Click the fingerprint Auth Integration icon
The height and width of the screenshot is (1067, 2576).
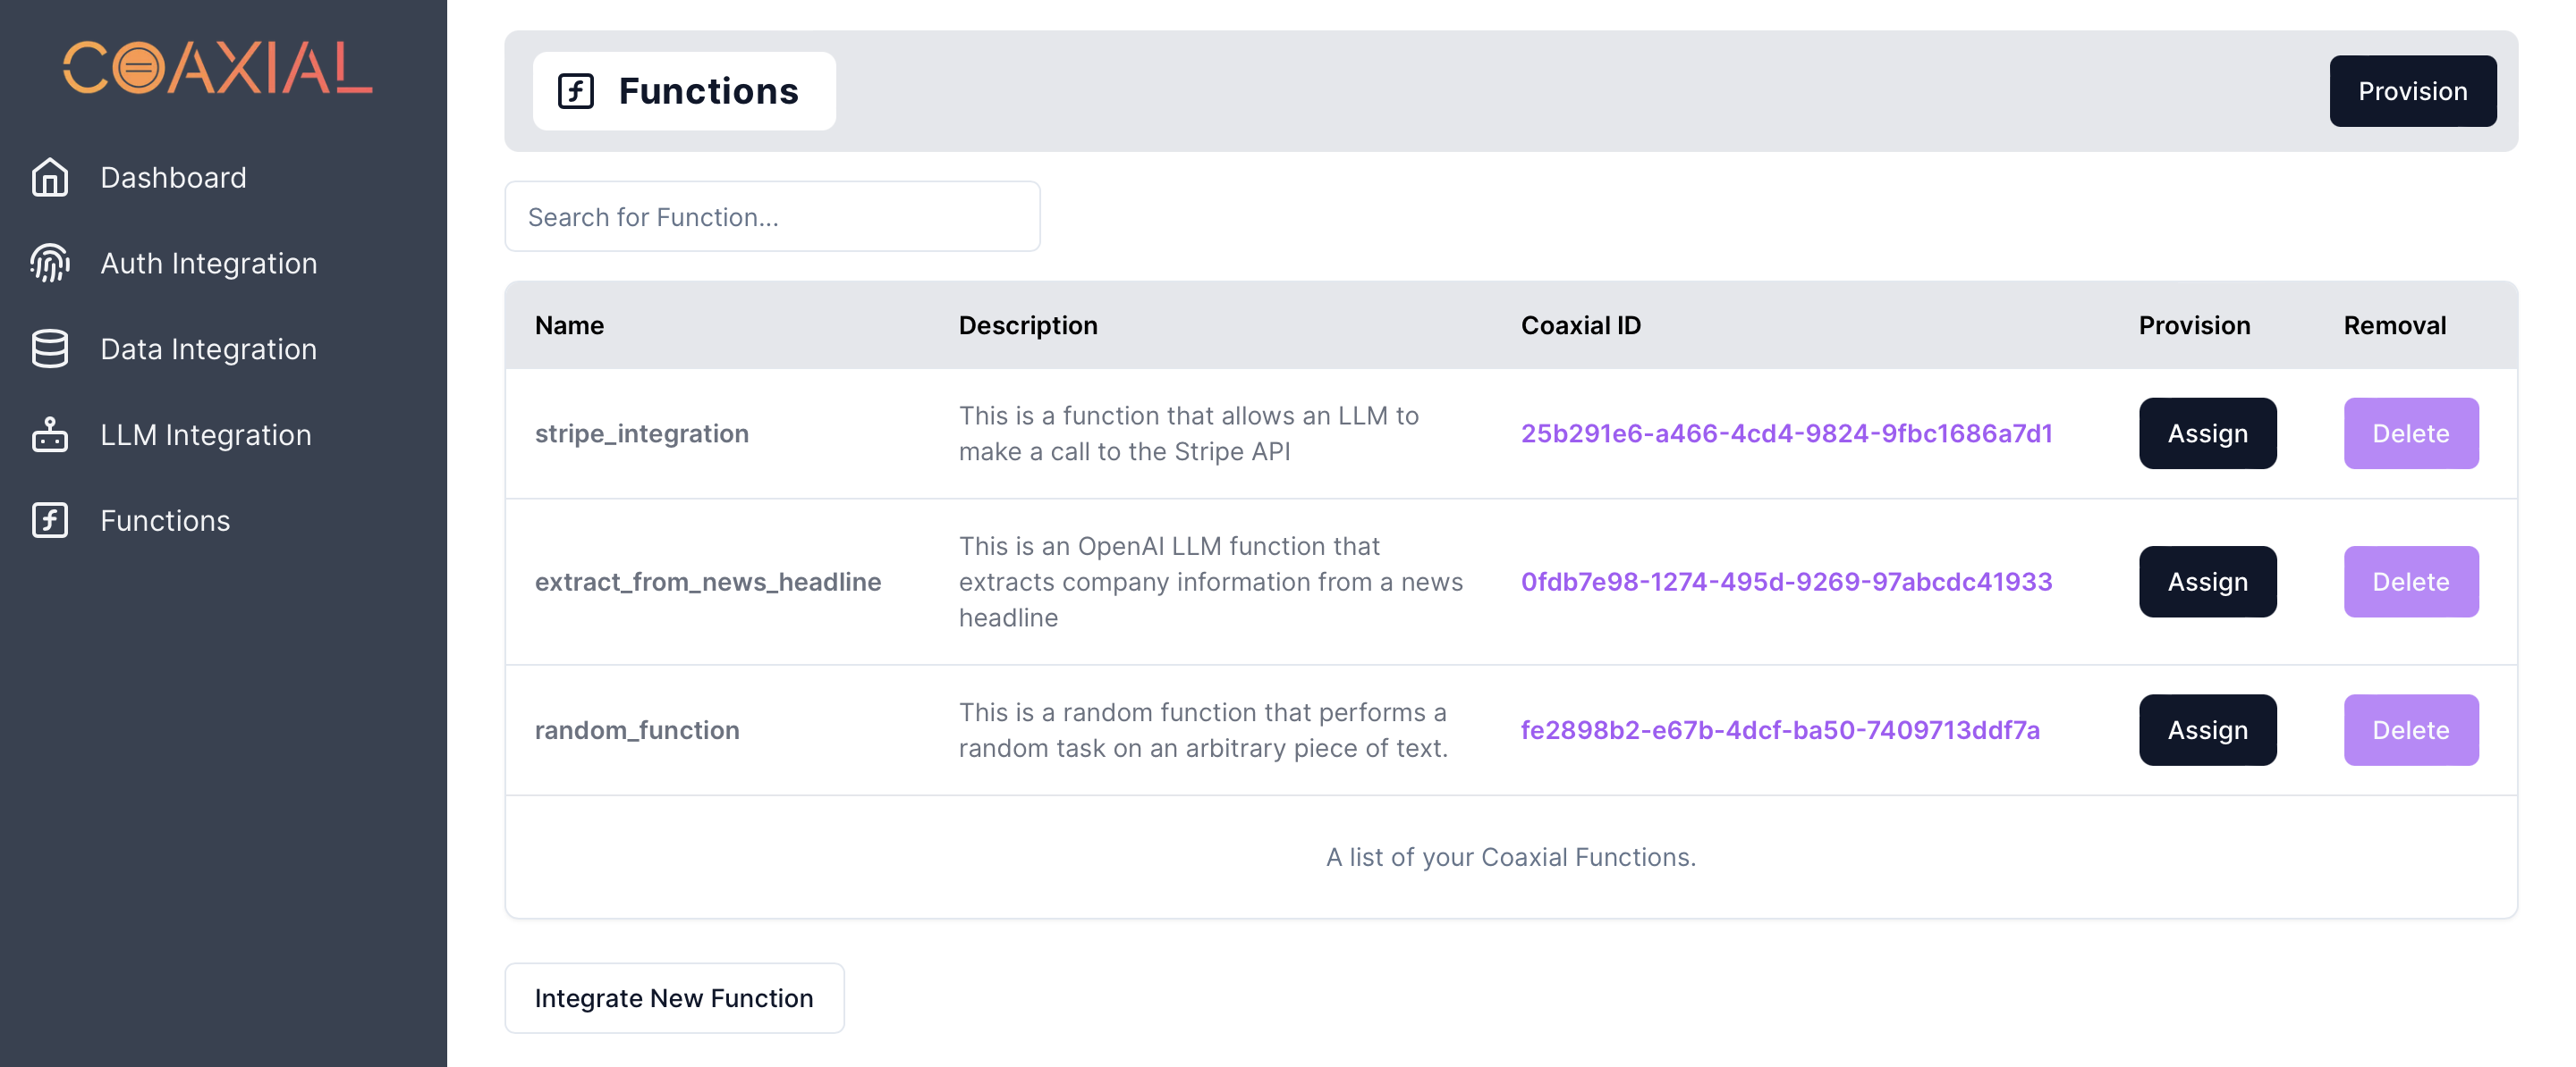(x=49, y=264)
